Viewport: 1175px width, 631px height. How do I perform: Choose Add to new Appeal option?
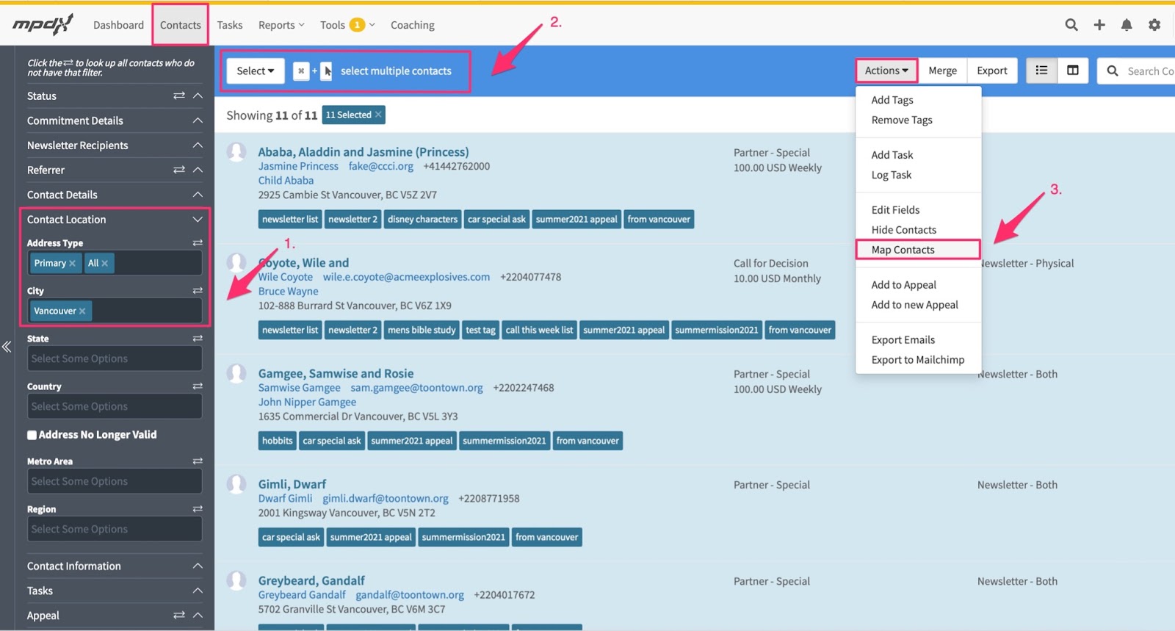pyautogui.click(x=915, y=305)
